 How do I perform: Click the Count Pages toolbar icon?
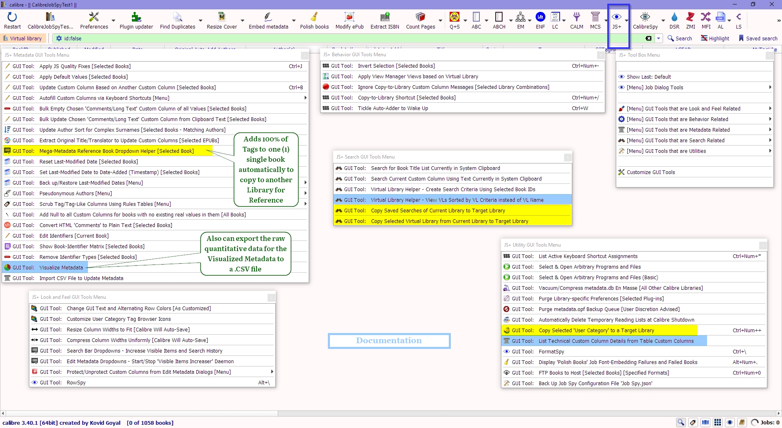(420, 20)
